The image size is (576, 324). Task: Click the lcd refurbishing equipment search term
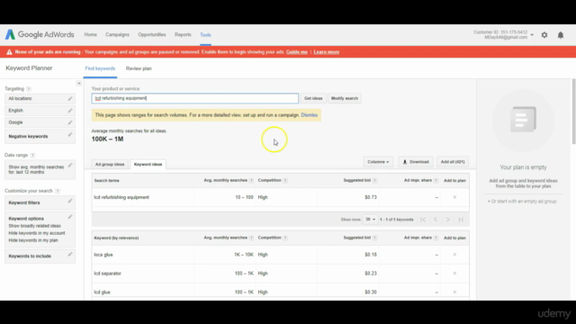point(121,197)
